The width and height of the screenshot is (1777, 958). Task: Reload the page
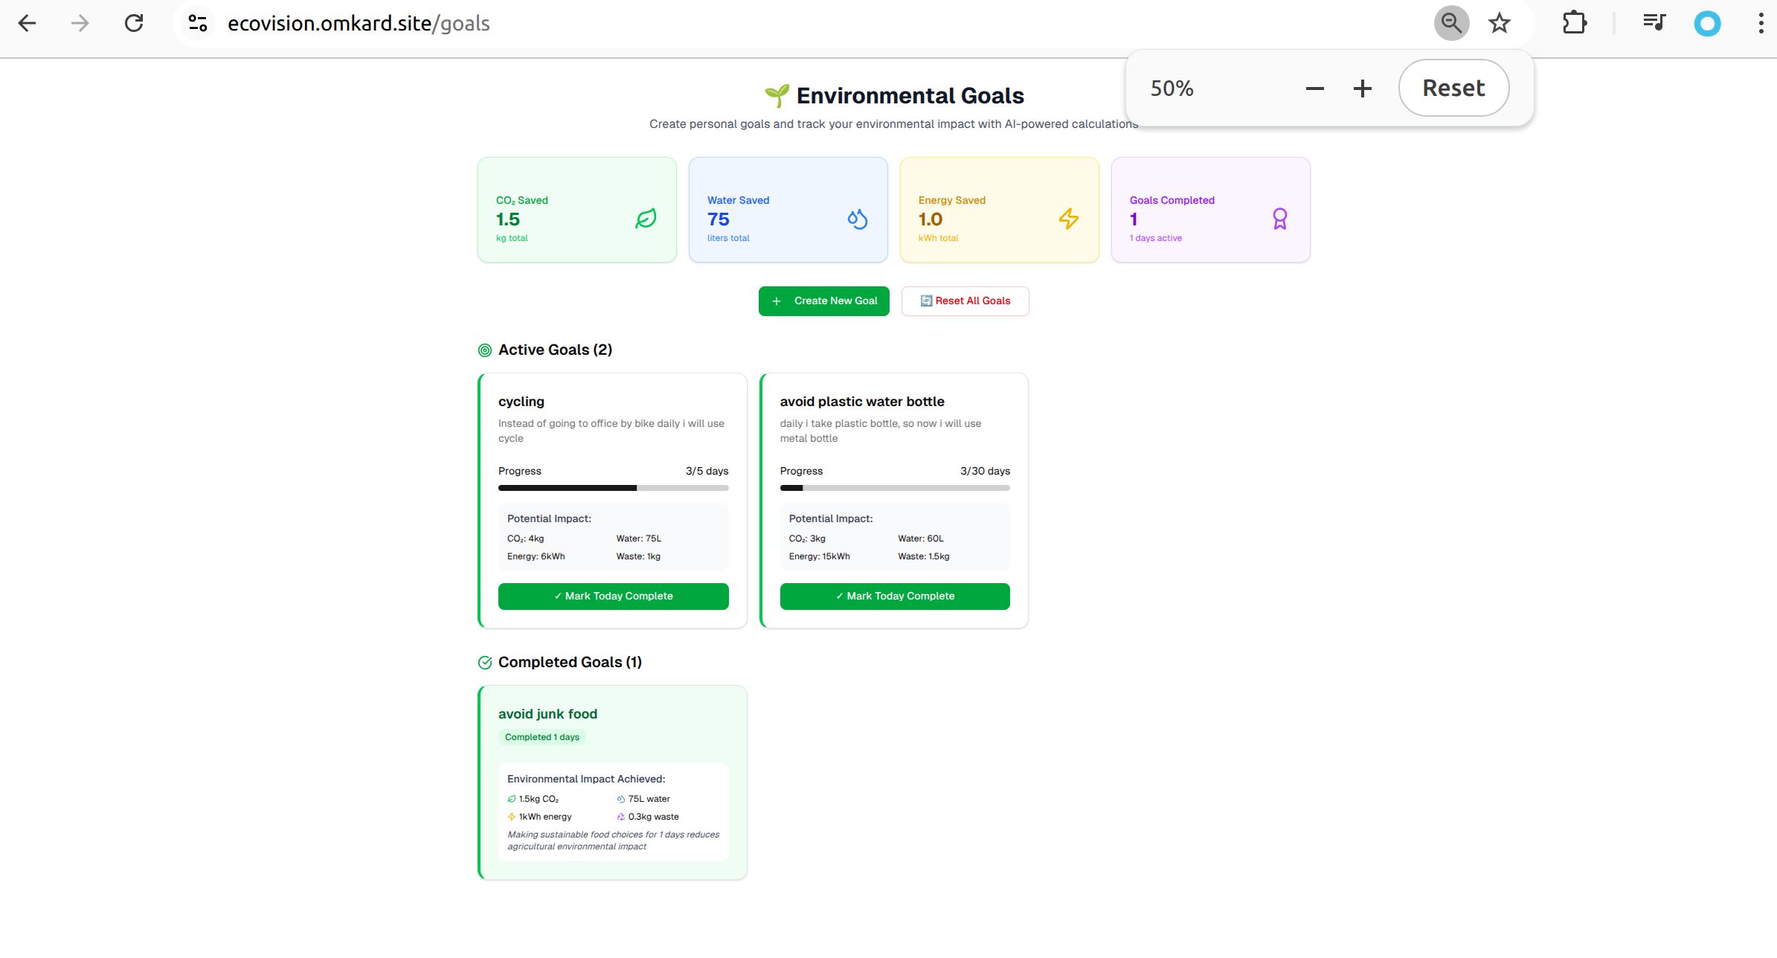point(134,23)
